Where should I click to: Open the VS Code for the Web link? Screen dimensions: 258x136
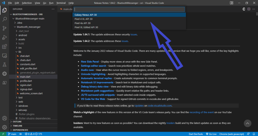[x=93, y=99]
